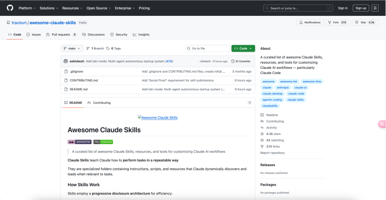
Task: Click the Tags count icon link
Action: click(113, 48)
